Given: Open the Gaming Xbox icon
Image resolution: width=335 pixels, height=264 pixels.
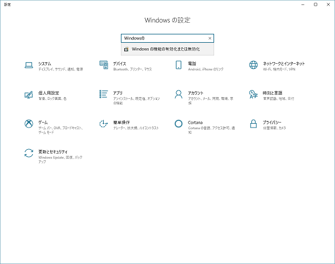Looking at the screenshot, I should click(x=29, y=124).
